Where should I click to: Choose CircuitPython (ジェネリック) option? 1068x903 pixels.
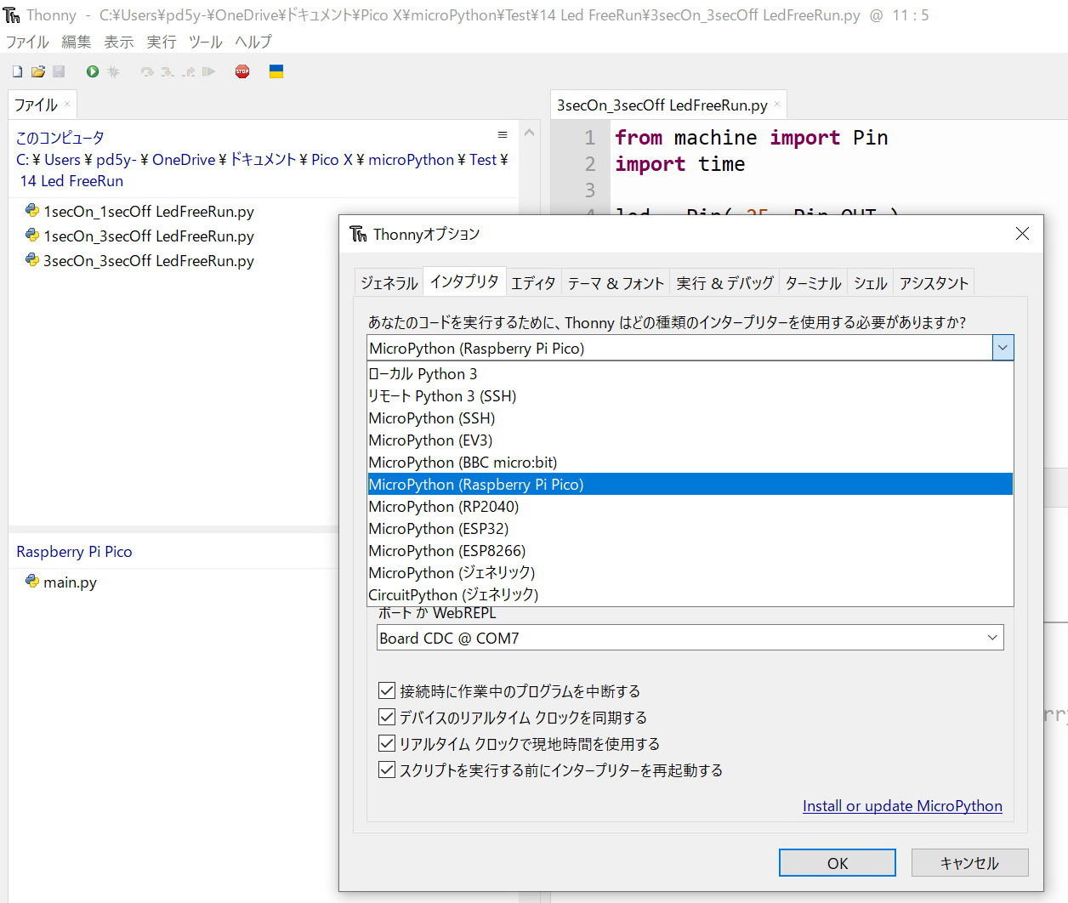click(x=690, y=595)
